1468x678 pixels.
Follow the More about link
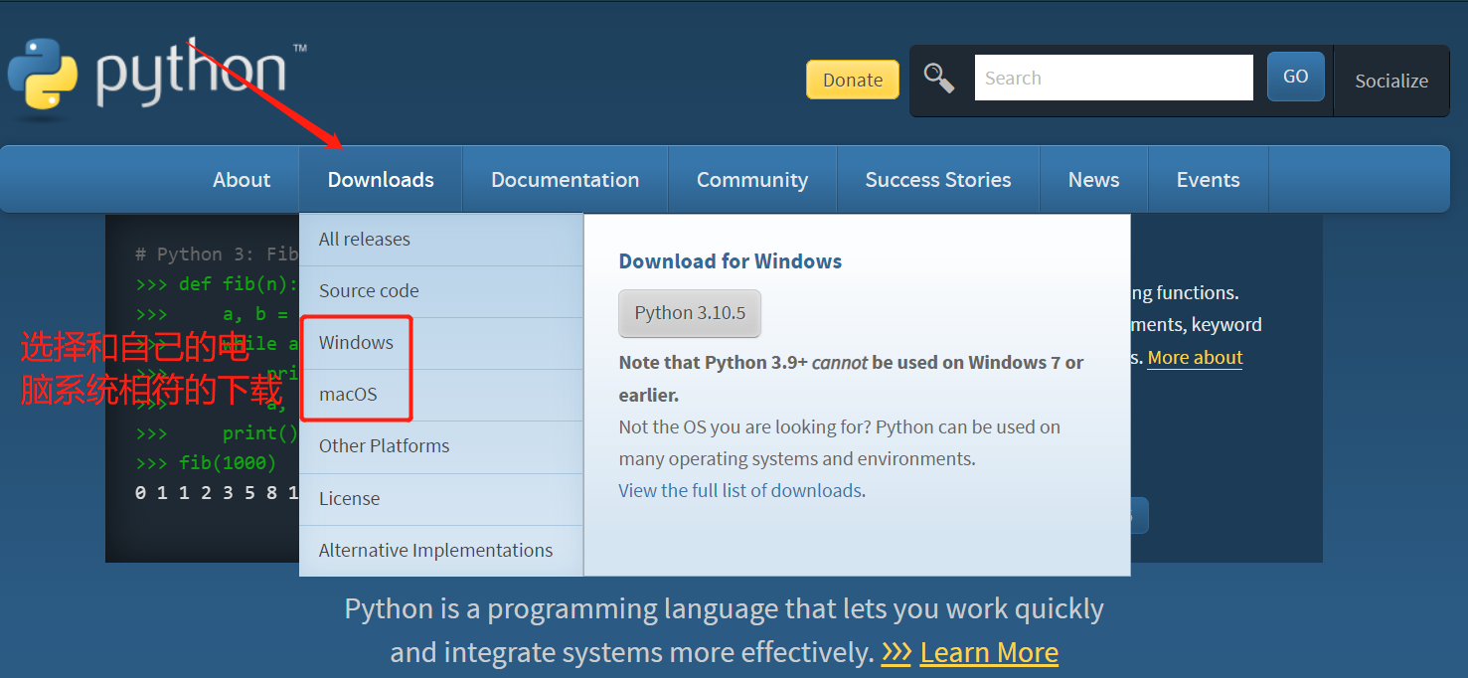[x=1195, y=358]
